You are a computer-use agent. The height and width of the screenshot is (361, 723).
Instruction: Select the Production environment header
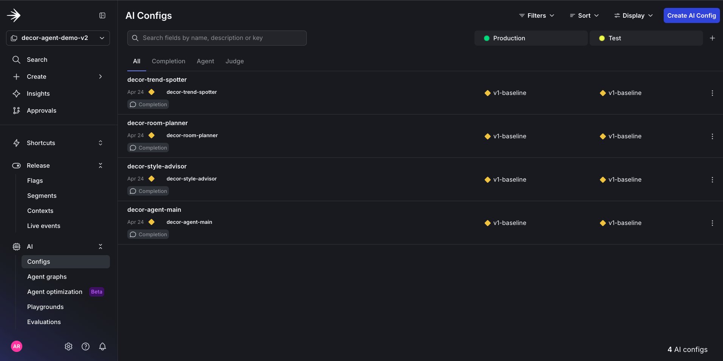click(531, 38)
